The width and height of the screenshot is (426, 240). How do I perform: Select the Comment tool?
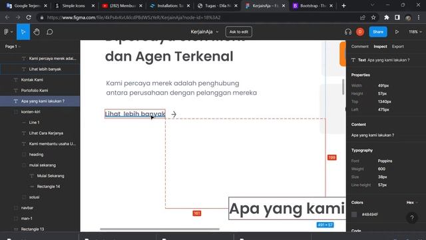[49, 32]
